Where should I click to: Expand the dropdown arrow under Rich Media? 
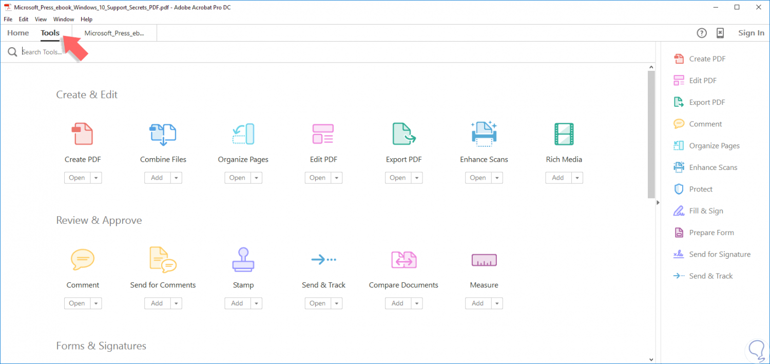pyautogui.click(x=577, y=178)
